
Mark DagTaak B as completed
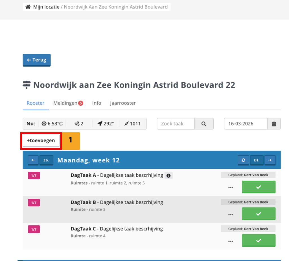click(x=259, y=214)
